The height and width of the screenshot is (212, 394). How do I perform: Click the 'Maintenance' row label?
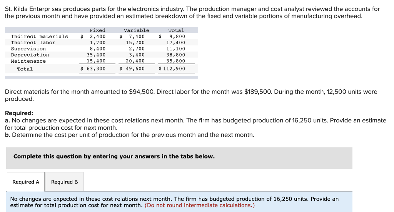pyautogui.click(x=28, y=61)
